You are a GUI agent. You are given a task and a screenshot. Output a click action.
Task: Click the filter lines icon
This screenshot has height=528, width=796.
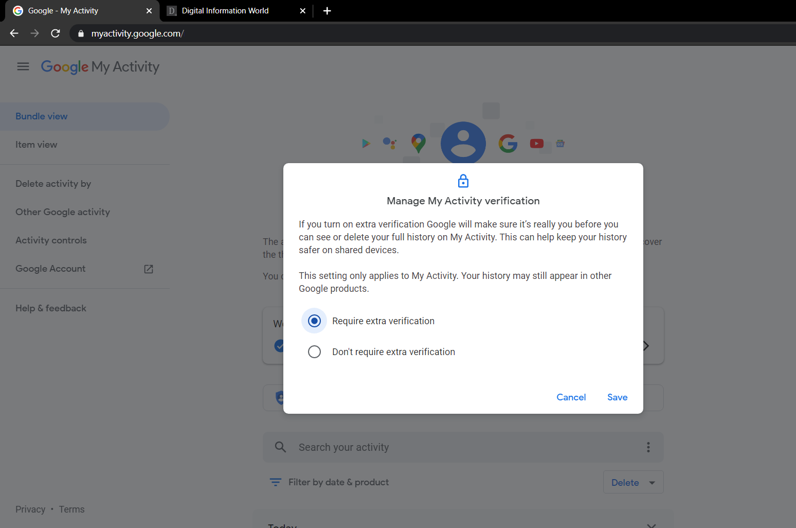coord(276,482)
